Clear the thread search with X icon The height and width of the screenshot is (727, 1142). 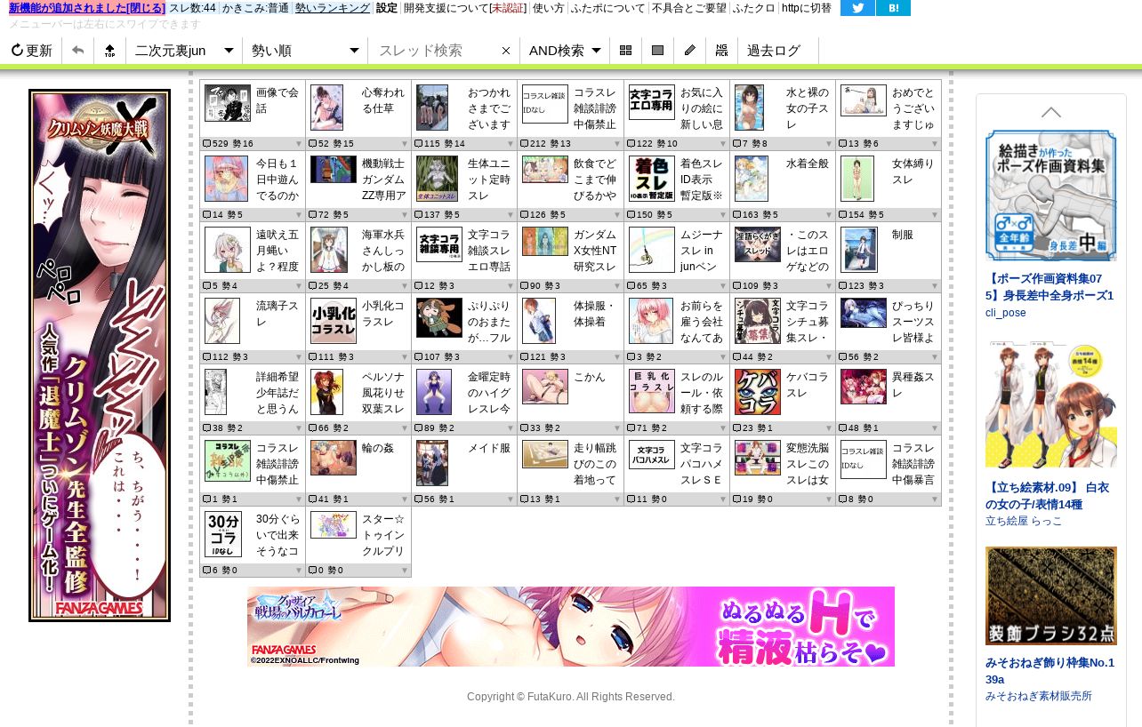point(506,51)
